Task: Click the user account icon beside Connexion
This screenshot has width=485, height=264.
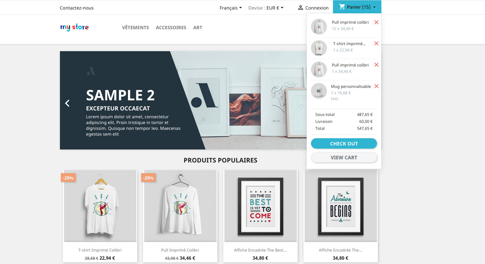Action: pos(301,8)
